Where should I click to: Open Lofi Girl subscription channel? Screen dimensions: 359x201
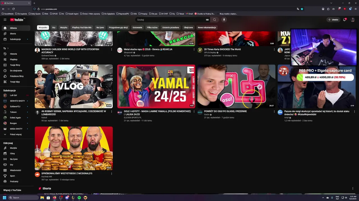pyautogui.click(x=16, y=95)
